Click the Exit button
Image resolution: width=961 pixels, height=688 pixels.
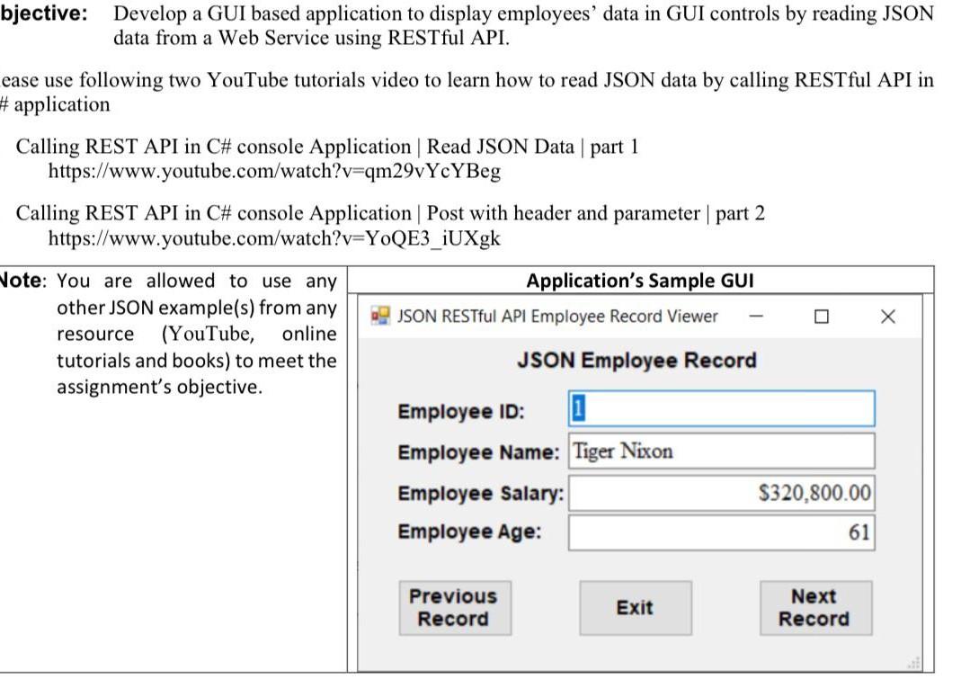coord(635,608)
